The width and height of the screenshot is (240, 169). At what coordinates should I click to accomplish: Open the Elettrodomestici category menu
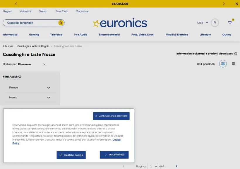click(x=109, y=35)
